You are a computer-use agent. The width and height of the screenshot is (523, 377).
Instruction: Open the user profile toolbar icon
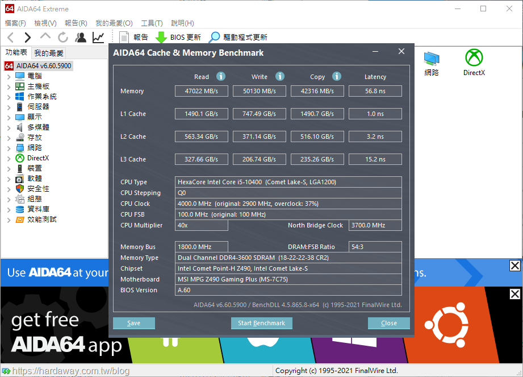(81, 38)
